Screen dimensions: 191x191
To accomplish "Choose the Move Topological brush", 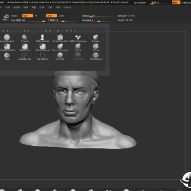I will (60, 47).
